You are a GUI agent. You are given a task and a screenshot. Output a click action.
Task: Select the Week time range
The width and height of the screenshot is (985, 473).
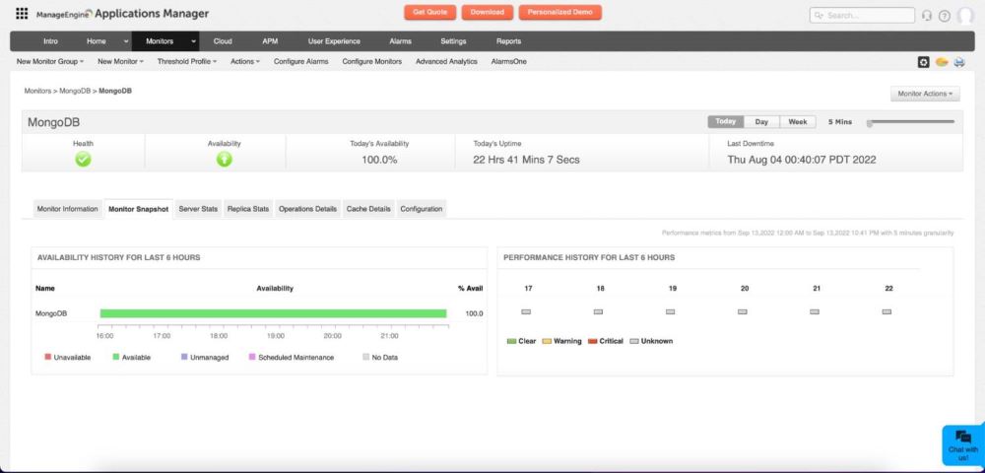click(x=798, y=122)
